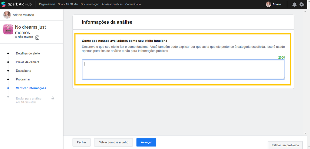Go to Prévia da câmera step
This screenshot has width=310, height=149.
[28, 62]
